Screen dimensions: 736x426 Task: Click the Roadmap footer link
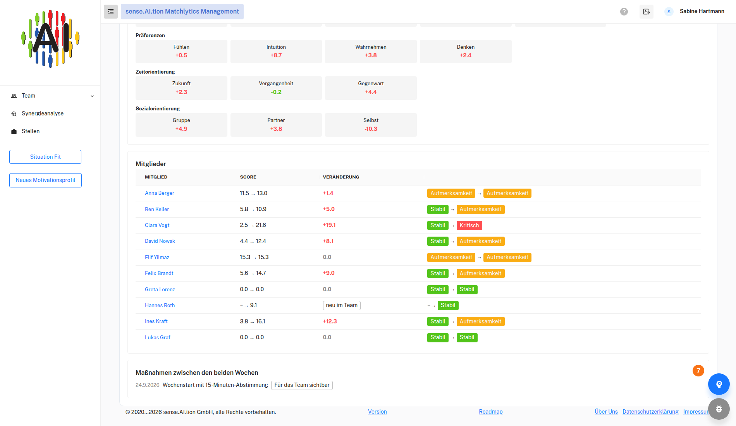coord(491,412)
